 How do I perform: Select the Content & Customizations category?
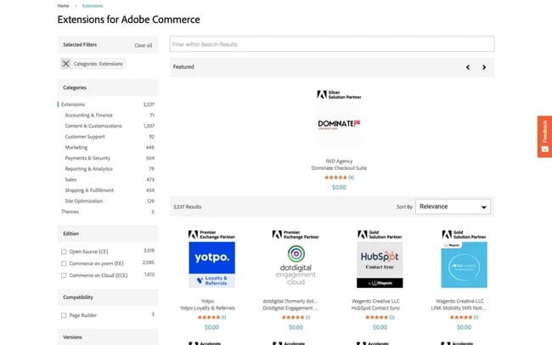point(93,126)
